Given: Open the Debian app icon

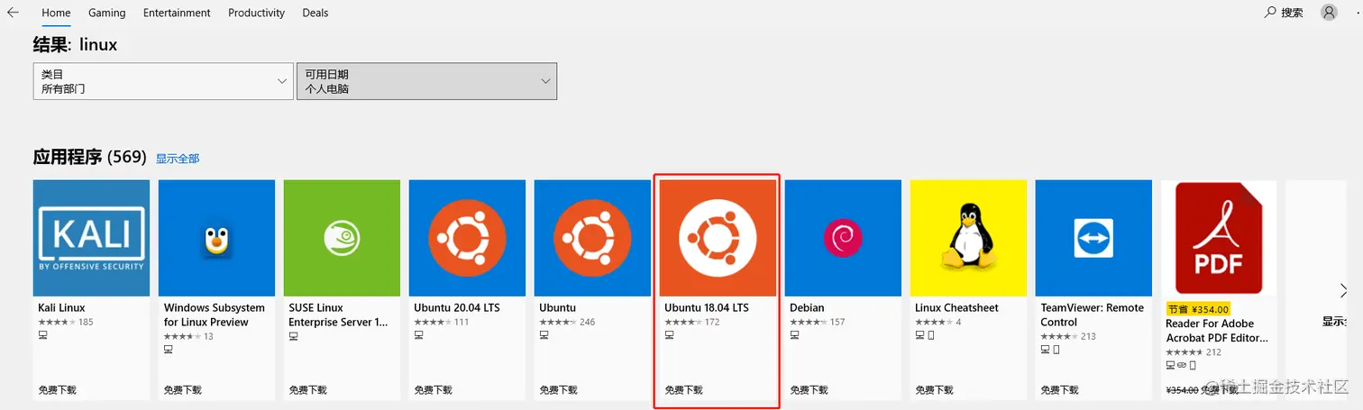Looking at the screenshot, I should click(x=843, y=238).
